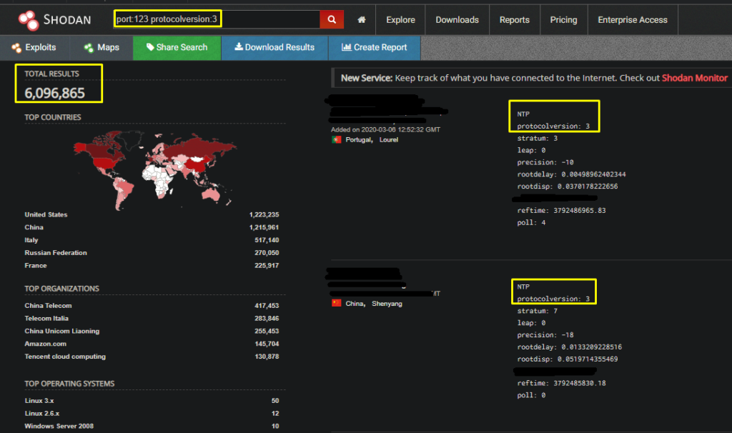732x433 pixels.
Task: Click the China flag icon beside Shenyang
Action: tap(336, 303)
